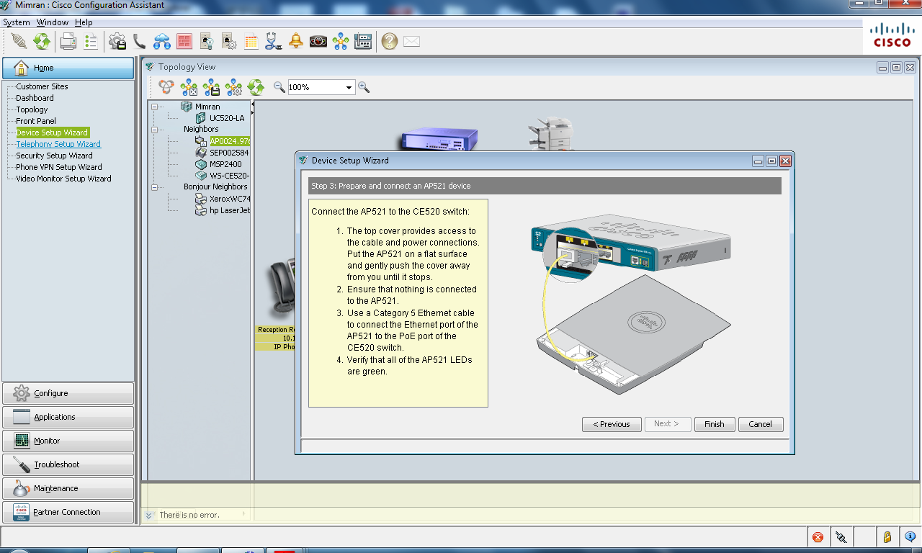The width and height of the screenshot is (922, 553).
Task: Click the save topology layout icon
Action: [x=211, y=87]
